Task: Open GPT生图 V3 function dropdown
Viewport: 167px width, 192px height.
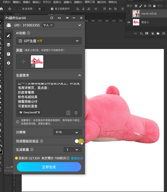Action: pos(49,41)
